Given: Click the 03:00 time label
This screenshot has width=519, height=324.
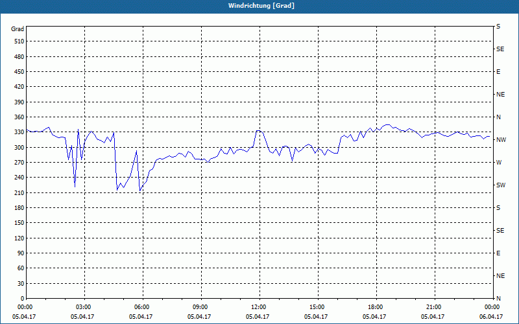Looking at the screenshot, I should (84, 307).
